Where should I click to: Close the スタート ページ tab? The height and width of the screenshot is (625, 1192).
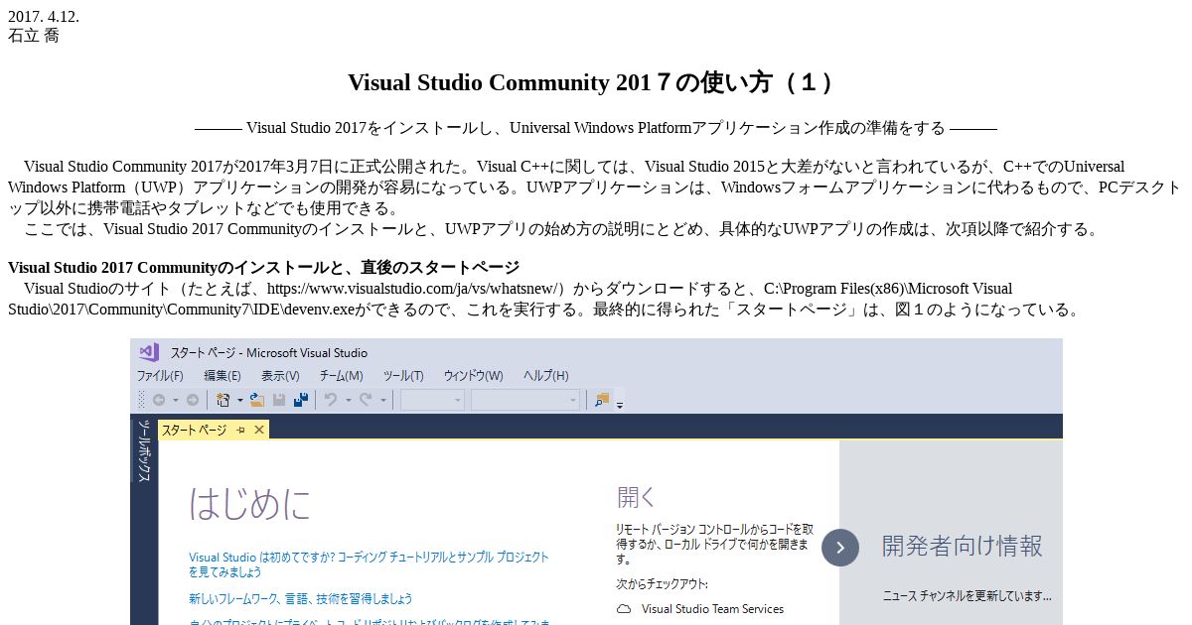click(259, 430)
